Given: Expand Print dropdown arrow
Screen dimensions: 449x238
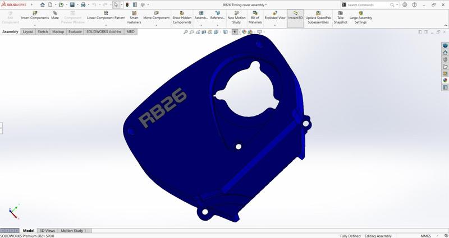Looking at the screenshot, I should click(88, 5).
